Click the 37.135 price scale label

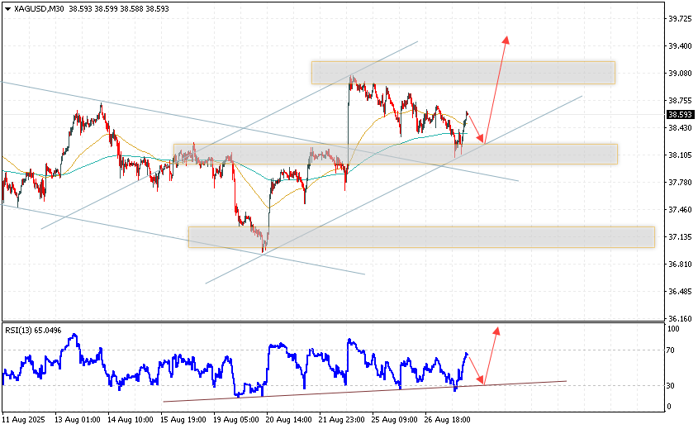(680, 237)
